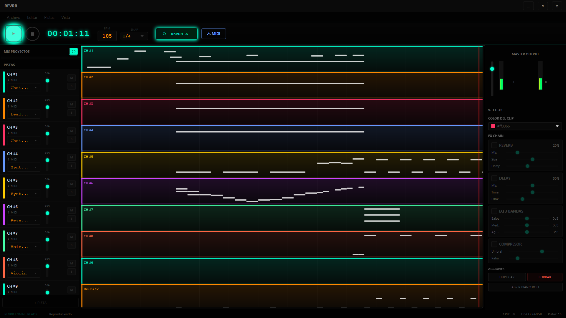Image resolution: width=566 pixels, height=318 pixels.
Task: Click the timecode 00:01:11 display
Action: (68, 34)
